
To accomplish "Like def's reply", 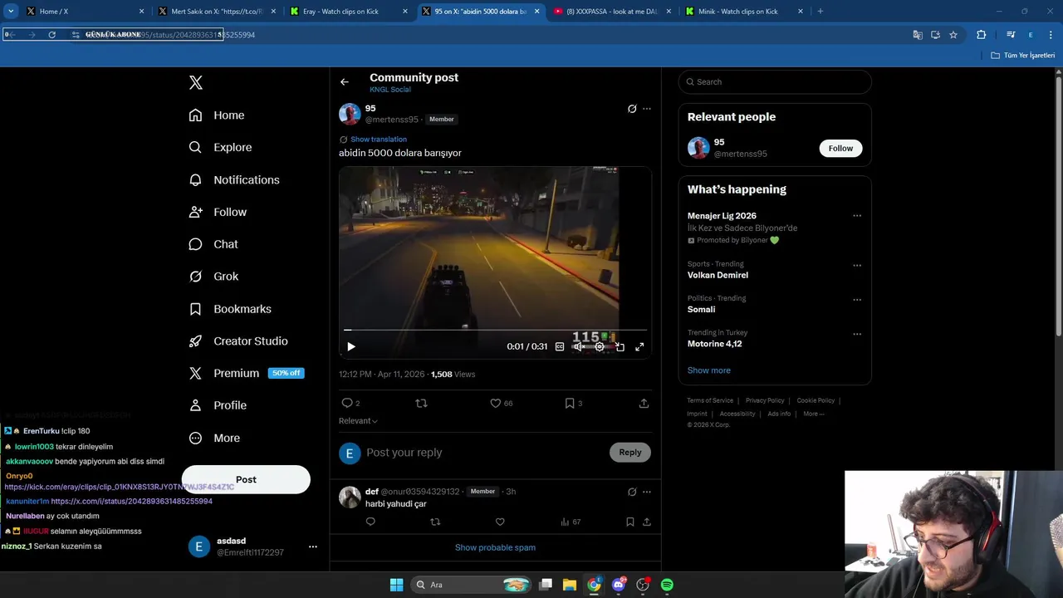I will pos(500,522).
